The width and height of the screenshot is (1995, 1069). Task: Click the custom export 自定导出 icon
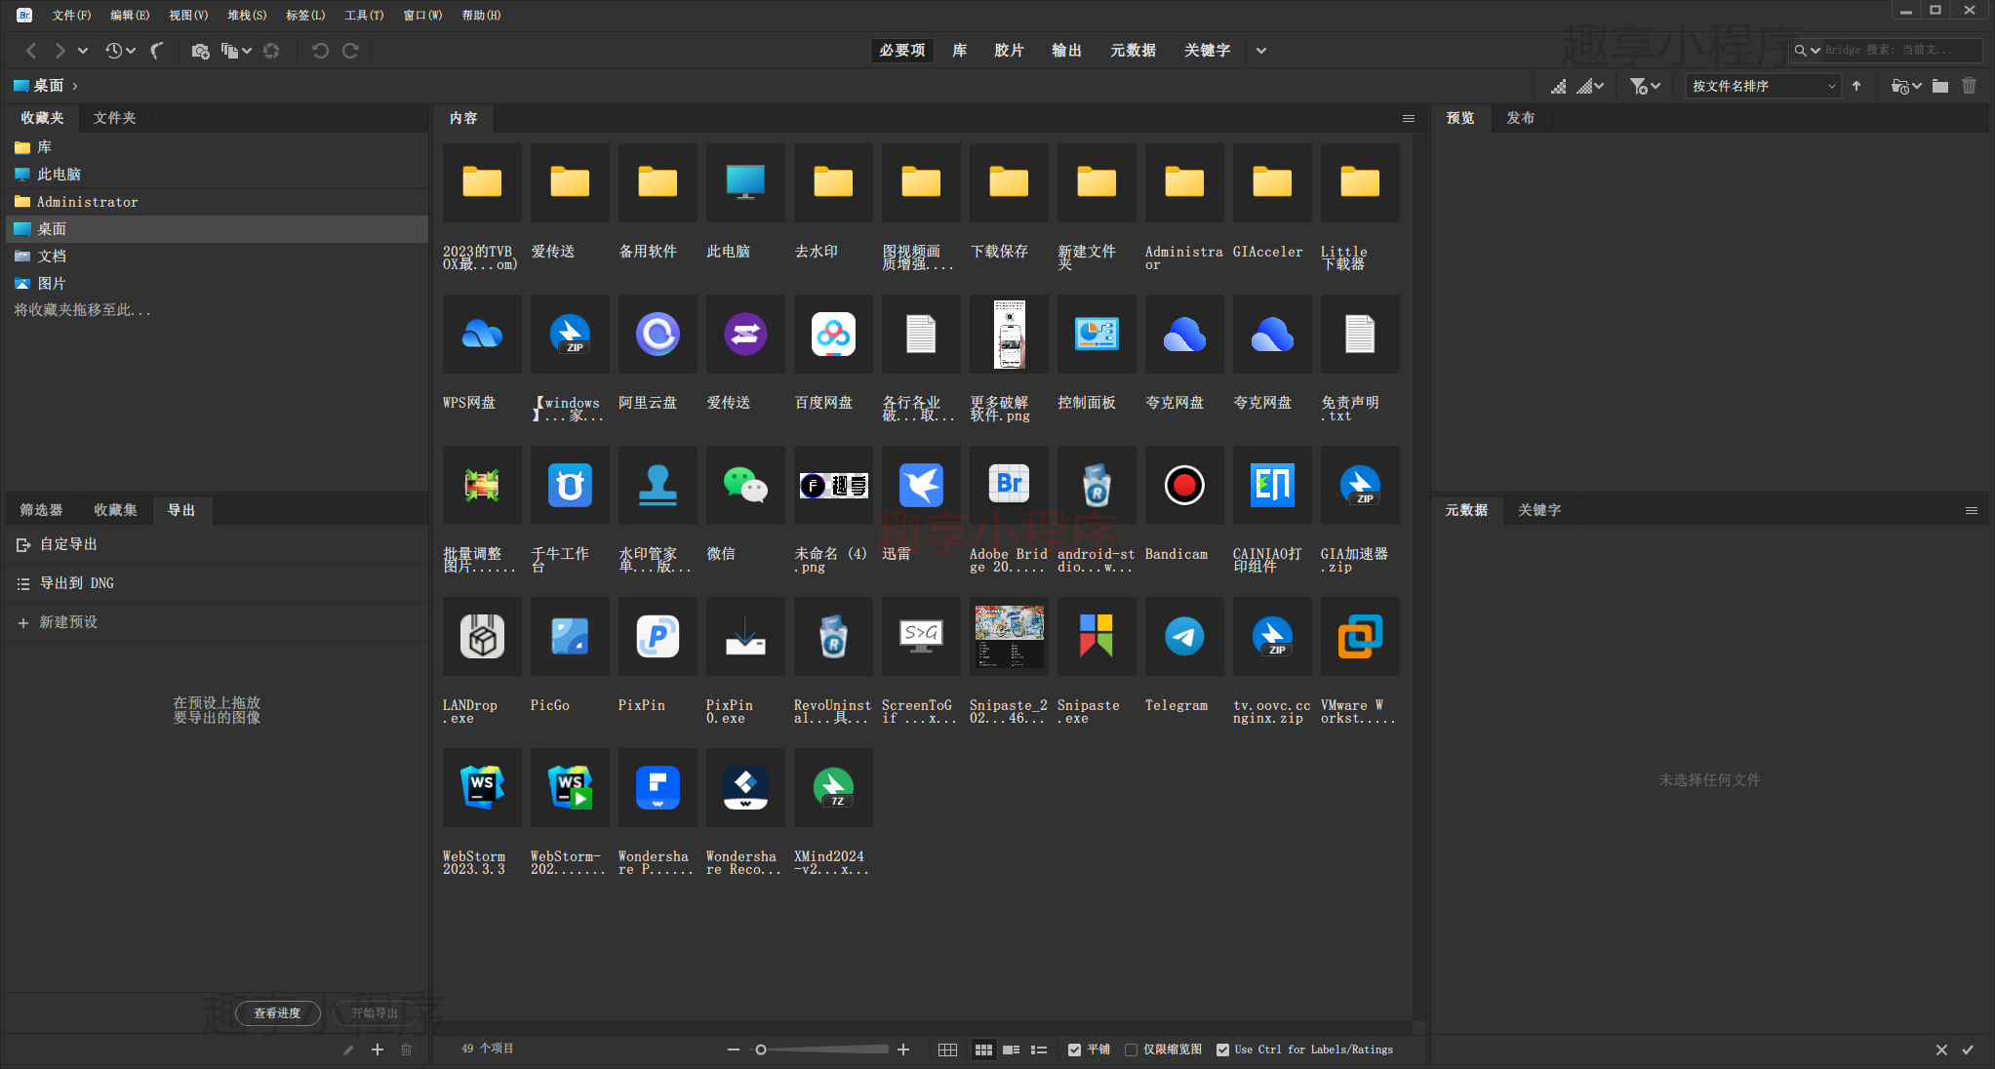[23, 544]
